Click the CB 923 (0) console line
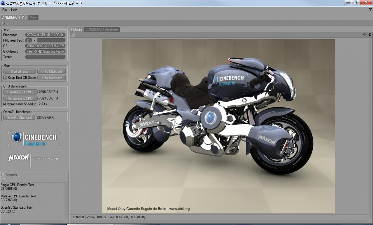This screenshot has height=225, width=373. click(x=8, y=211)
